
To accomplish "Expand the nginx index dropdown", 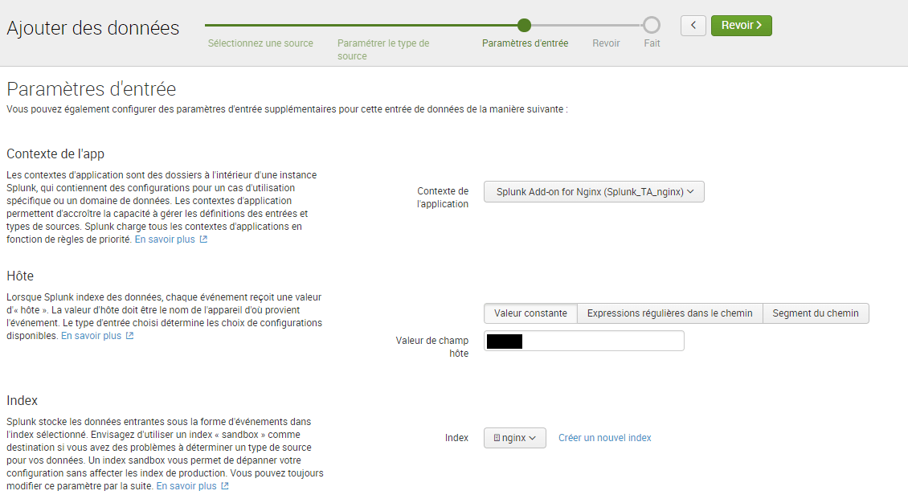I will click(514, 438).
